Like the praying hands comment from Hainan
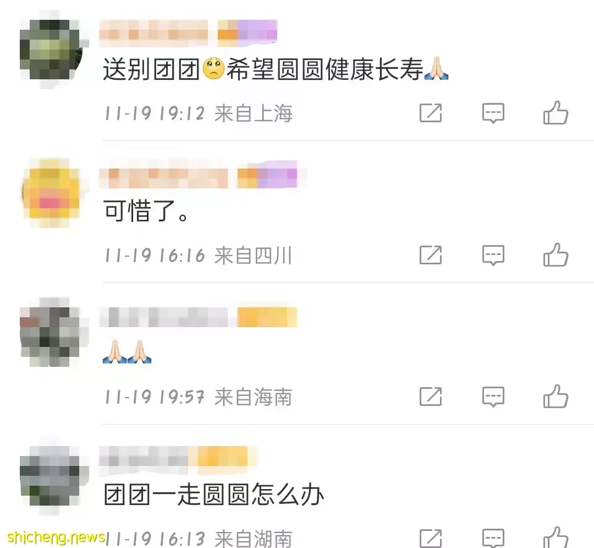 pyautogui.click(x=555, y=397)
